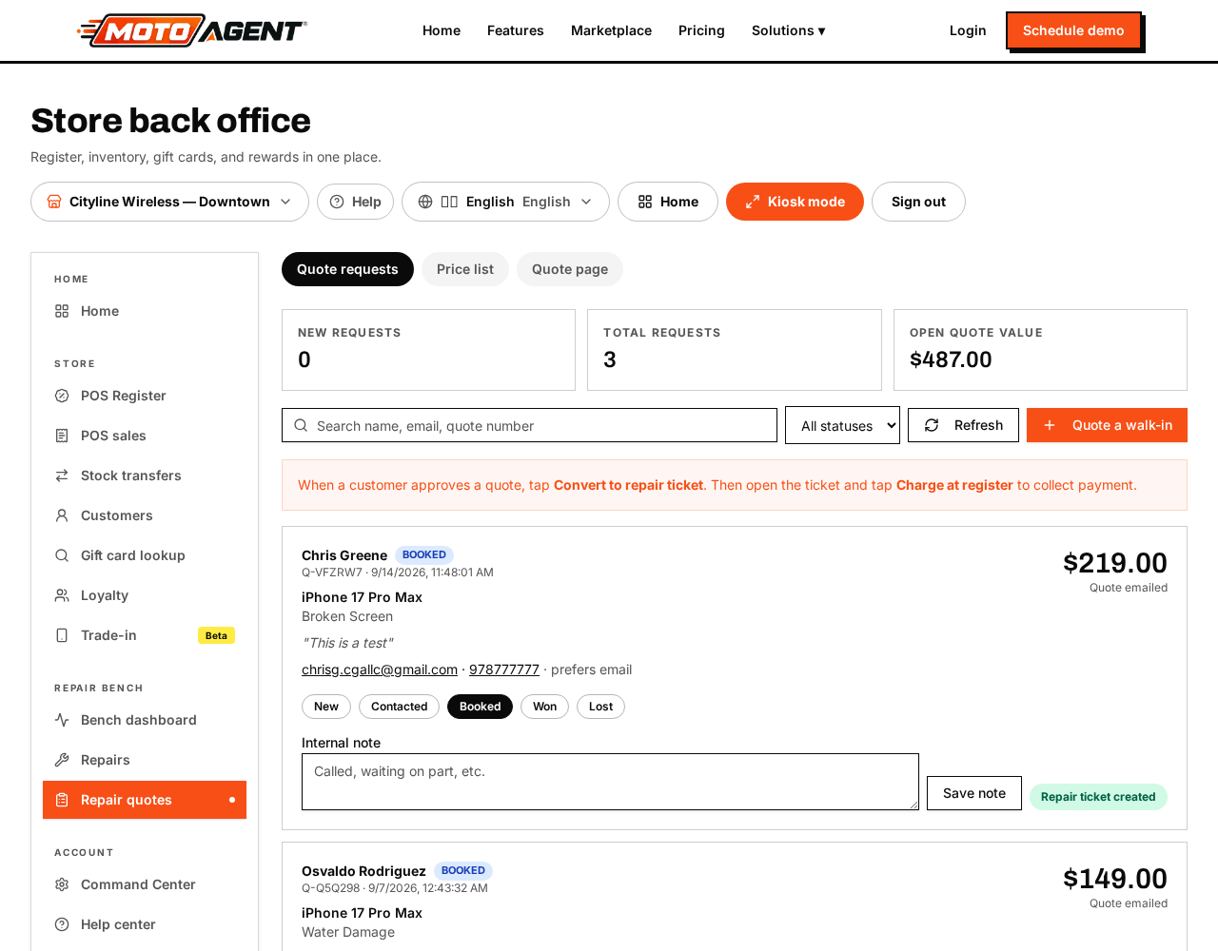Screen dimensions: 1218x951
Task: Click the Store back office heading
Action: pyautogui.click(x=170, y=121)
